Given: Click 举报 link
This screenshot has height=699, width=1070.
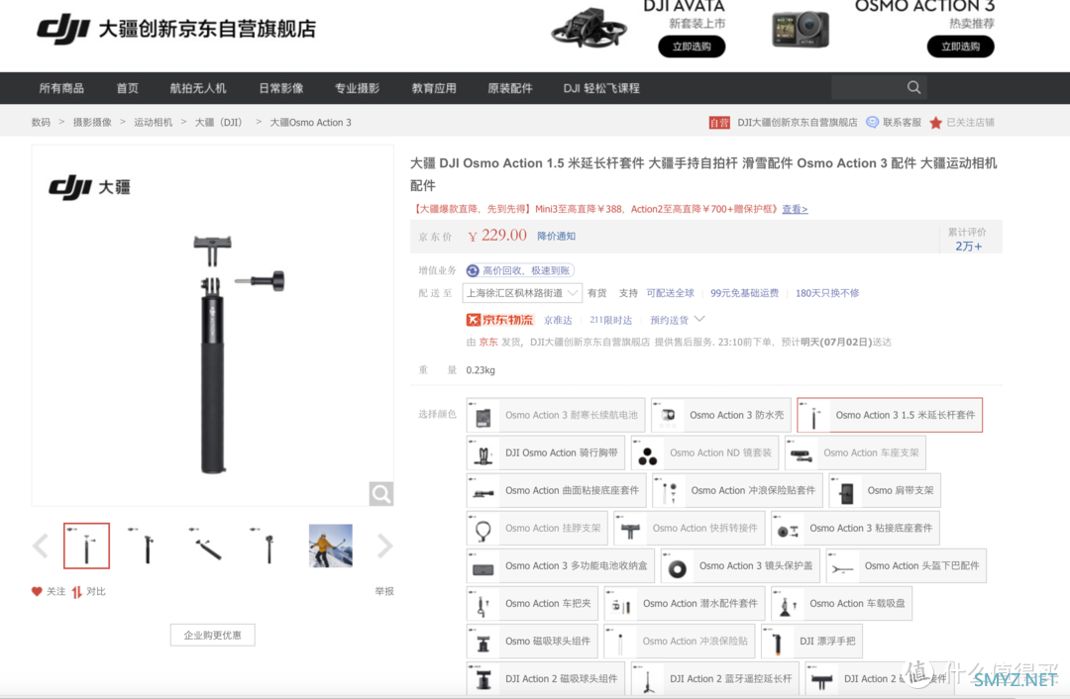Looking at the screenshot, I should 384,591.
